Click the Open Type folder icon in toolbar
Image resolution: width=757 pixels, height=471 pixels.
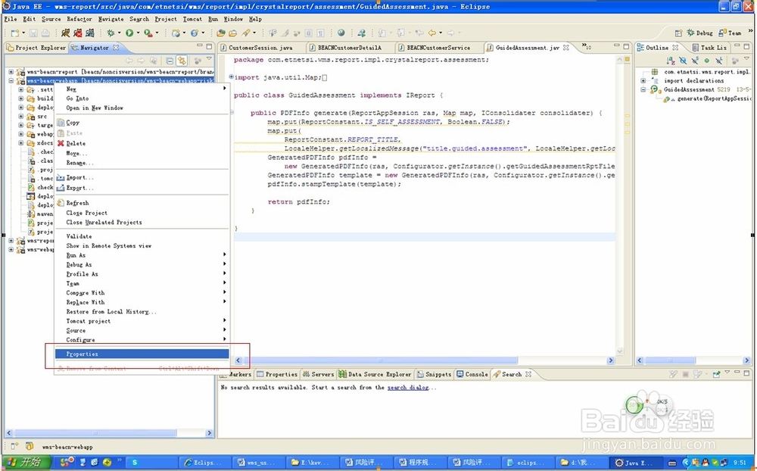click(220, 33)
